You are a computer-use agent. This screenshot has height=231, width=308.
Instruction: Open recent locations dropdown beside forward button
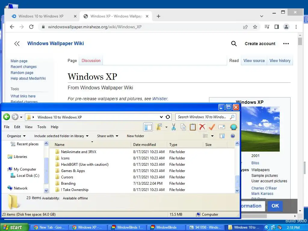[21, 117]
